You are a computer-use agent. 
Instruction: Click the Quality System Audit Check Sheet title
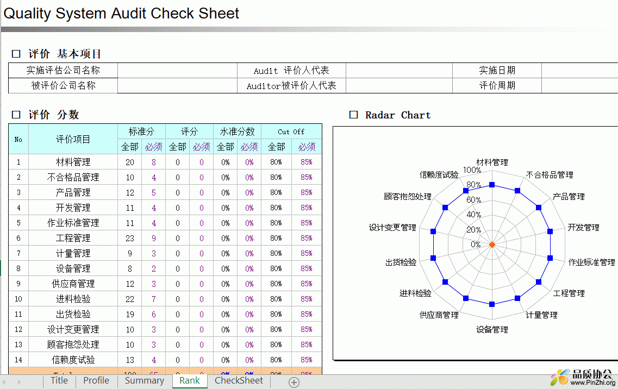[x=121, y=14]
